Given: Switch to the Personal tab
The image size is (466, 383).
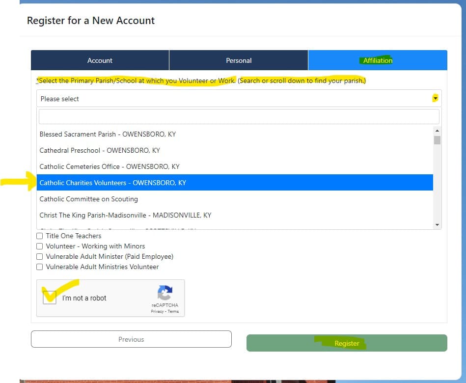Looking at the screenshot, I should tap(239, 60).
